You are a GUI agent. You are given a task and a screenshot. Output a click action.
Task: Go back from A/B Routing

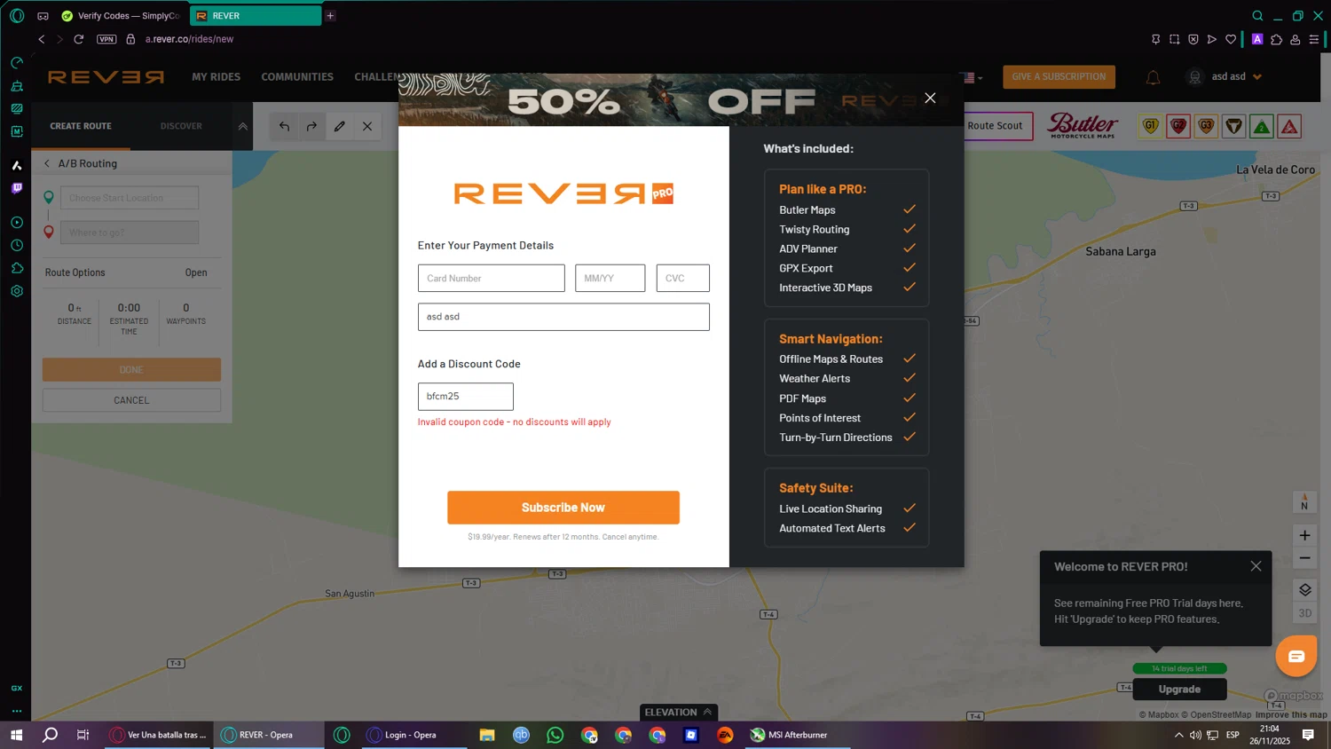[47, 163]
